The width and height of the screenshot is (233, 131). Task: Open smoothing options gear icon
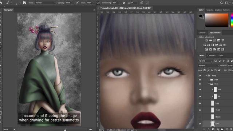point(124,3)
